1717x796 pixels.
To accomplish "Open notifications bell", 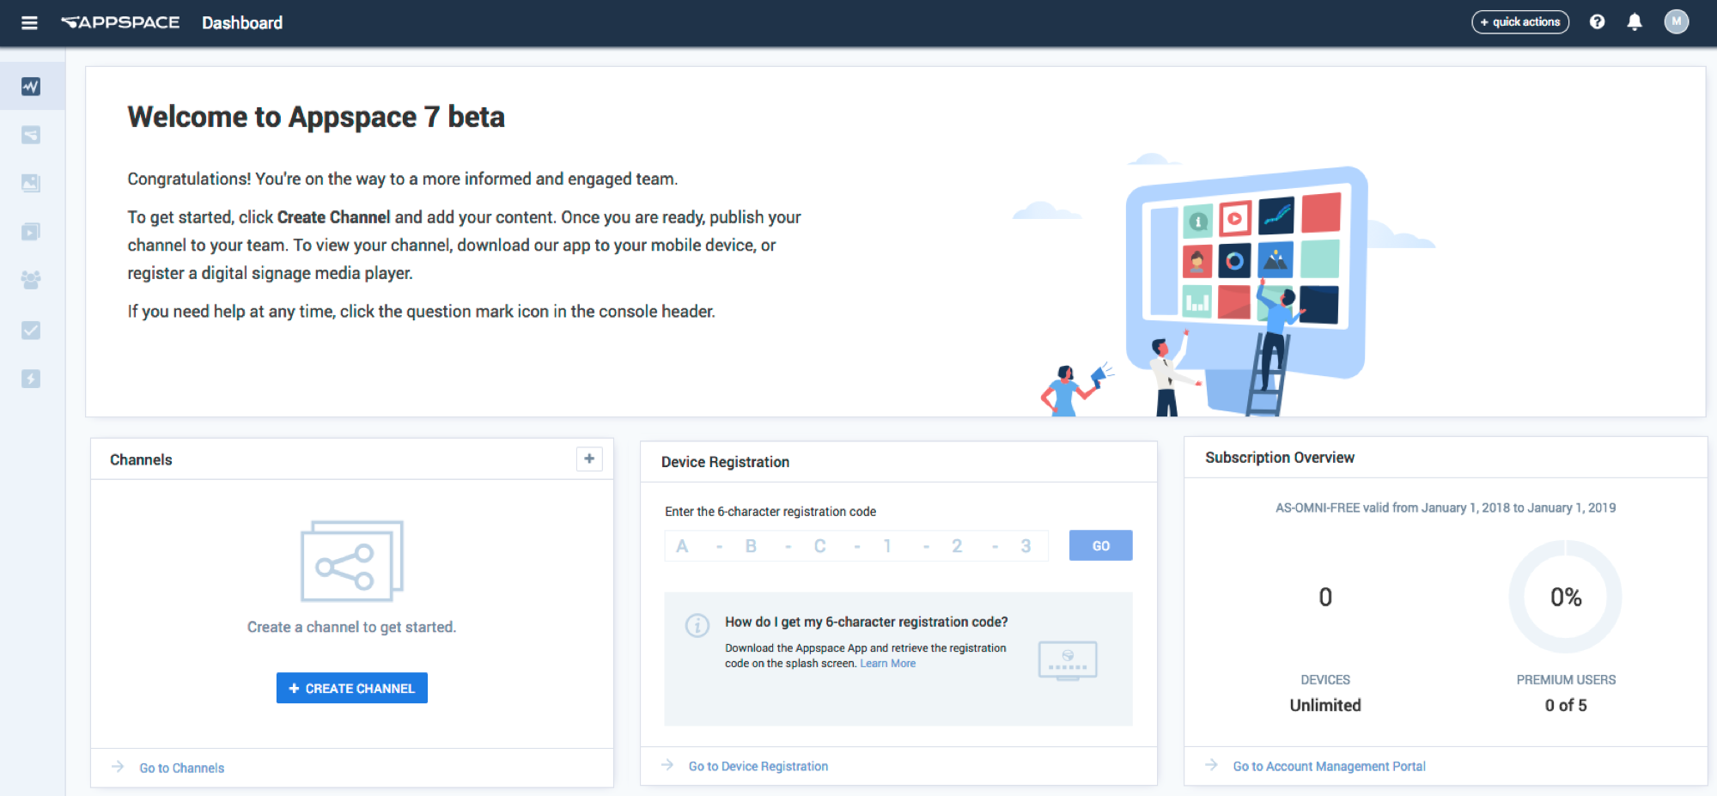I will tap(1635, 22).
